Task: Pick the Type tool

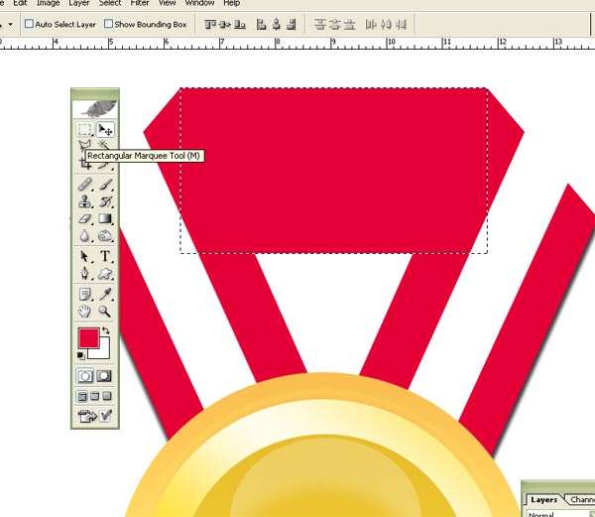Action: pos(105,256)
